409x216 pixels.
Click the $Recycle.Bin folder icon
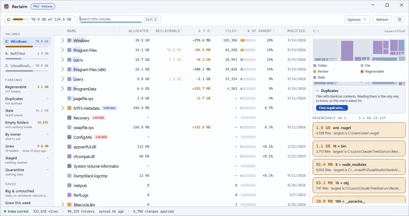pyautogui.click(x=70, y=204)
